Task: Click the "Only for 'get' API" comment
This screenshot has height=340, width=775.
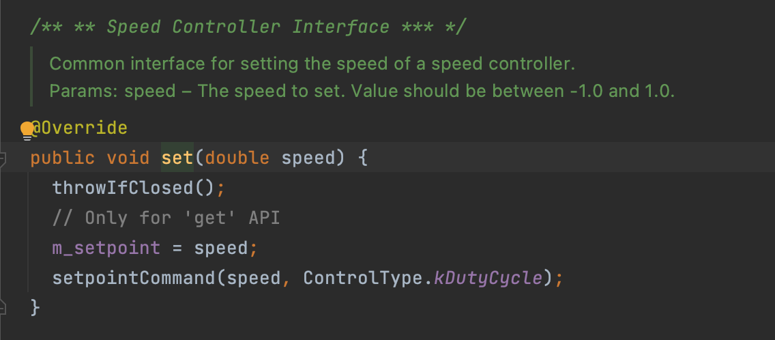Action: click(166, 218)
